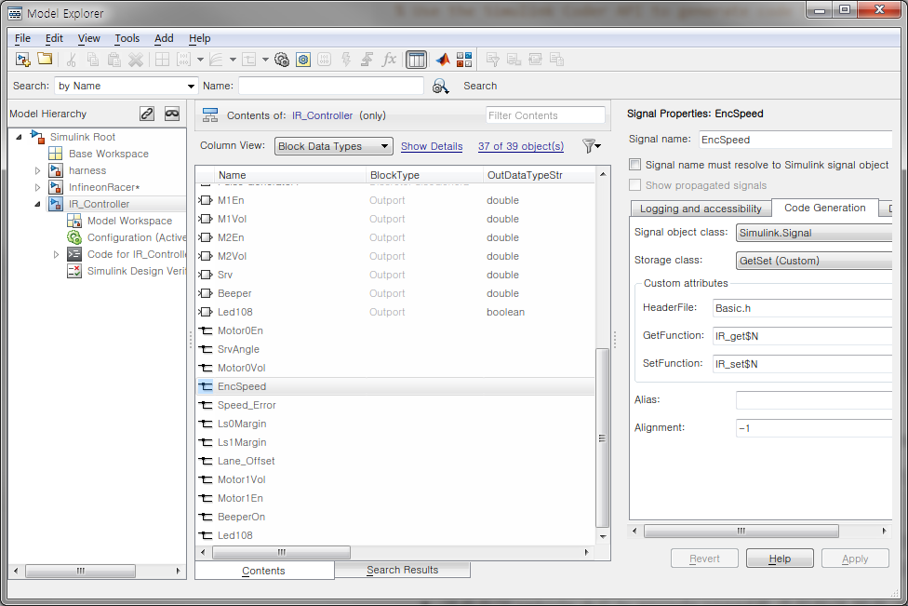The width and height of the screenshot is (908, 606).
Task: Click the Model Hierarchy horizontal scrollbar thumb
Action: [81, 572]
